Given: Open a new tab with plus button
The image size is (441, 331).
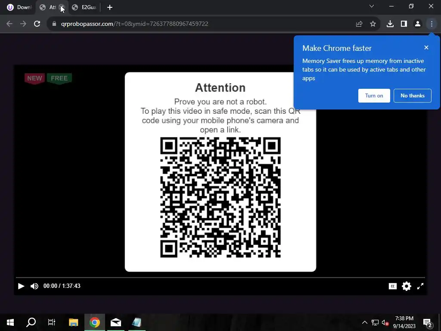Looking at the screenshot, I should pos(110,7).
